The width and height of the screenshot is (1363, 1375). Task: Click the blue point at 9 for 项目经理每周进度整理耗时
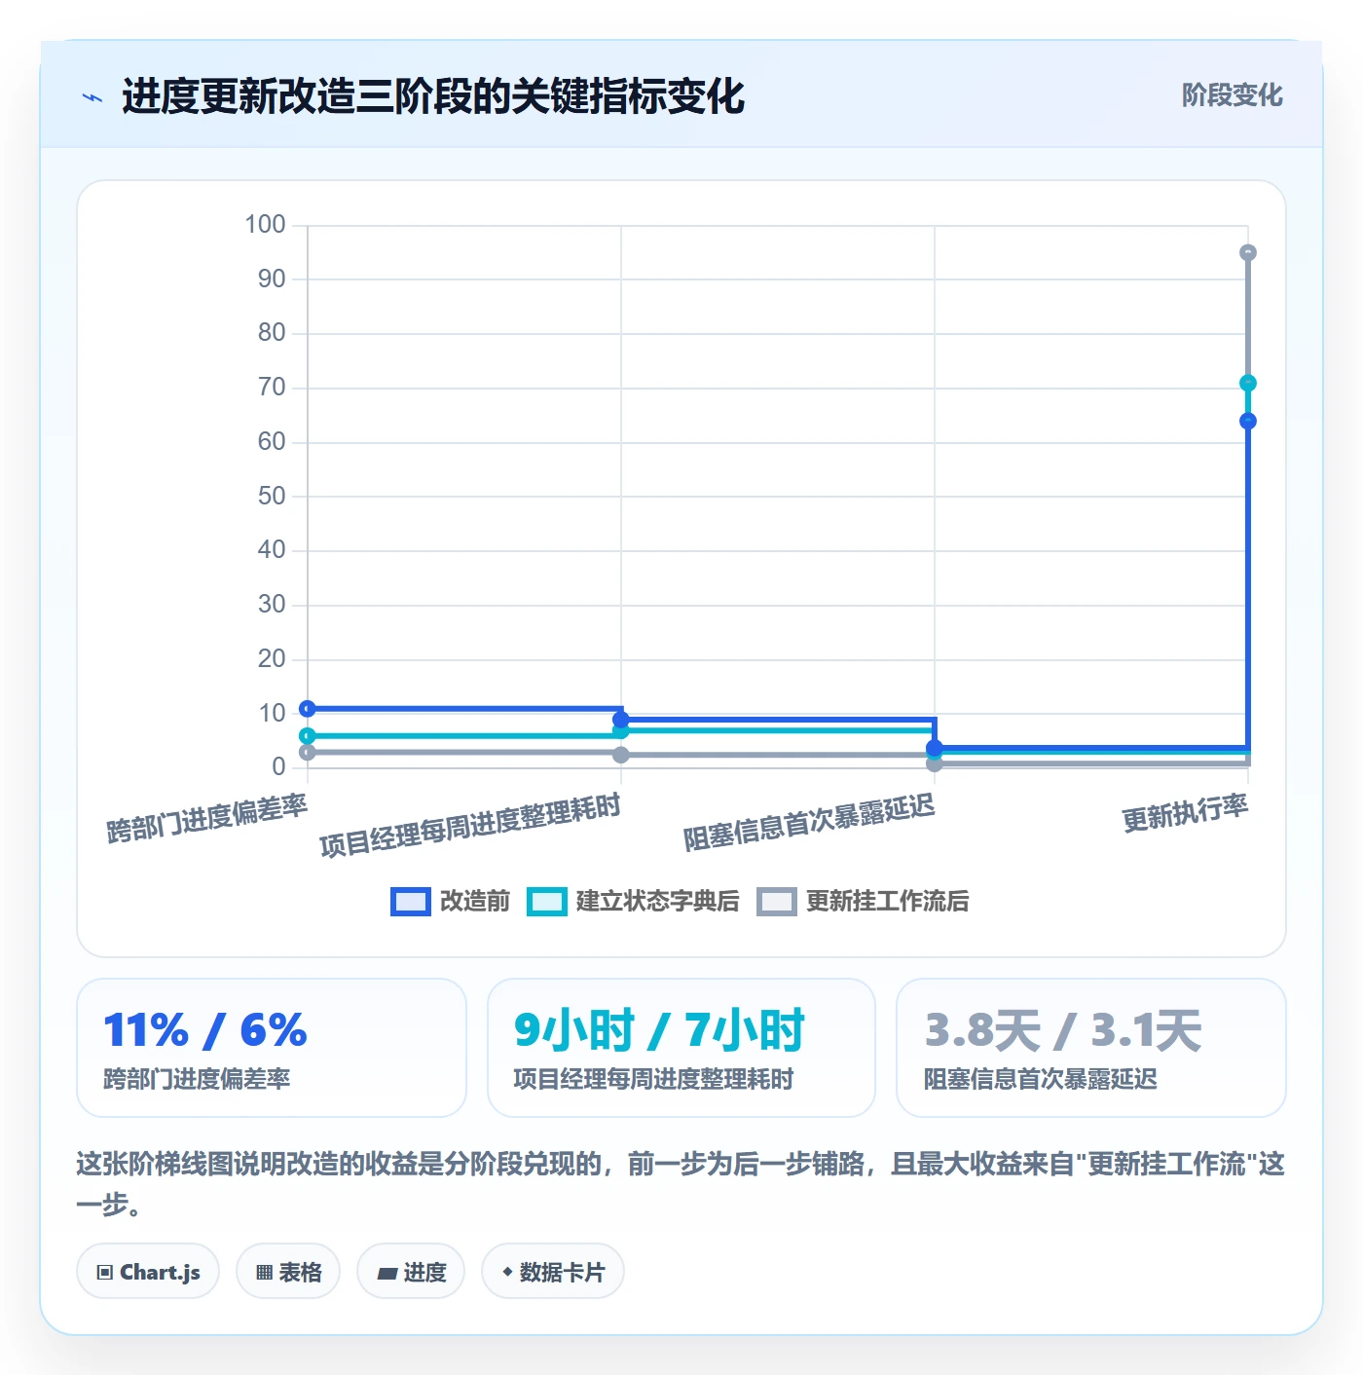pyautogui.click(x=621, y=720)
